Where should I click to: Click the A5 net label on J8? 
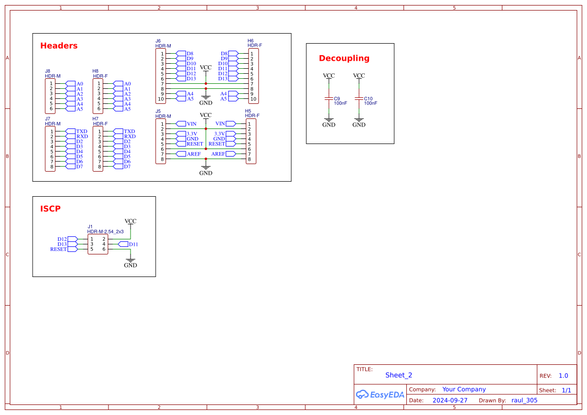coord(80,109)
